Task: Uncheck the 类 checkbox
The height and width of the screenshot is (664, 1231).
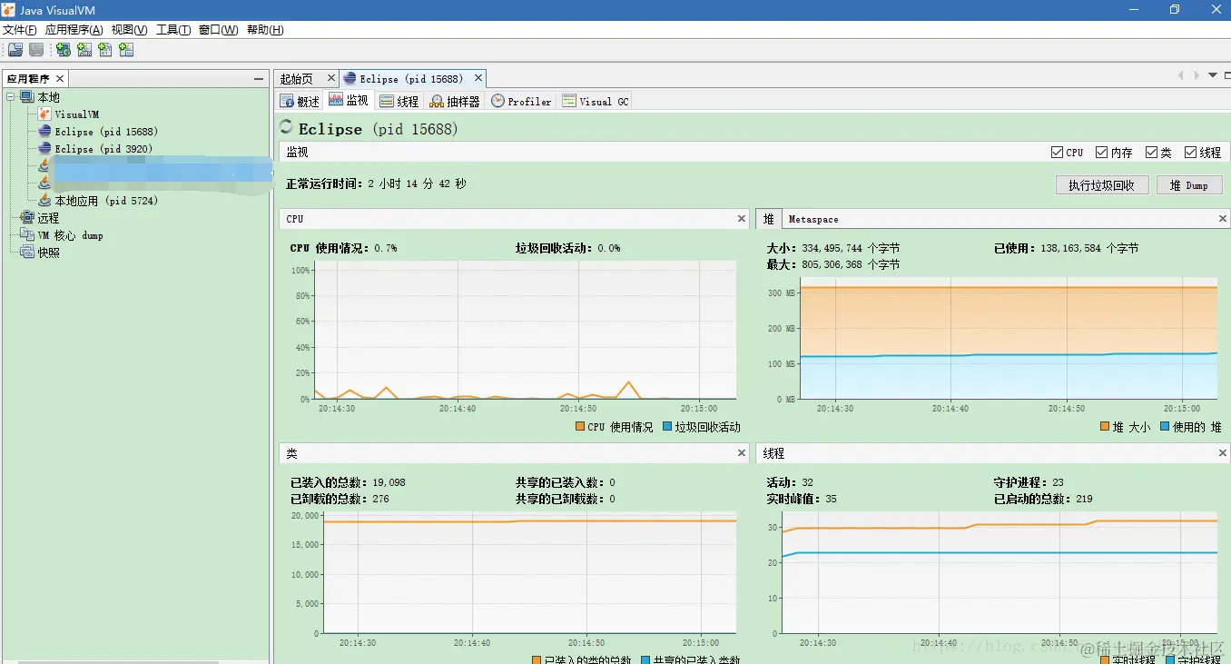Action: [x=1151, y=153]
